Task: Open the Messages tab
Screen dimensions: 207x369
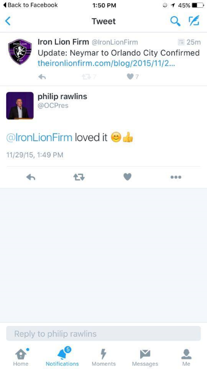Action: (x=145, y=357)
